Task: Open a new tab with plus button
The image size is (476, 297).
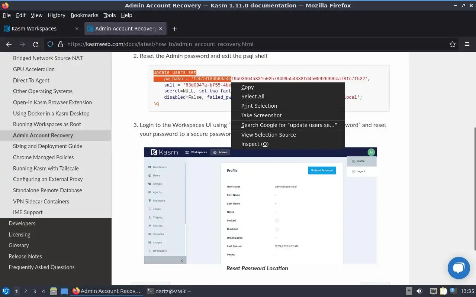Action: click(x=174, y=29)
